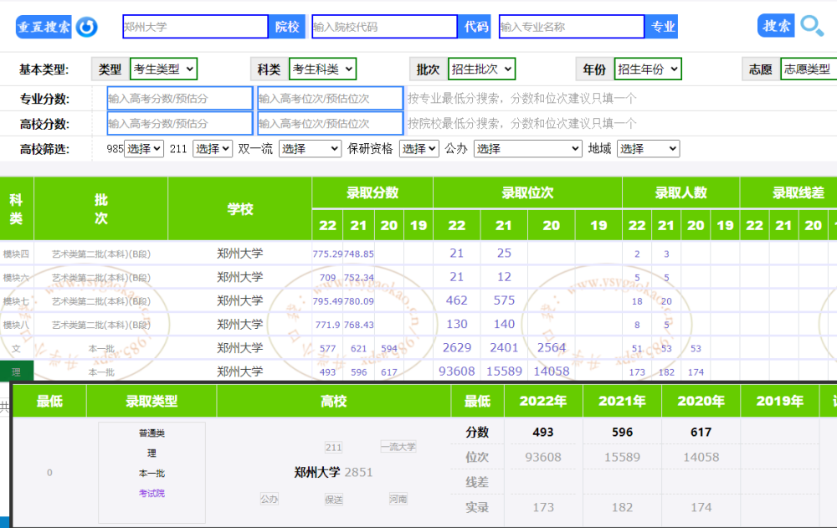Open the 985 filter dropdown
This screenshot has width=837, height=528.
tap(144, 148)
